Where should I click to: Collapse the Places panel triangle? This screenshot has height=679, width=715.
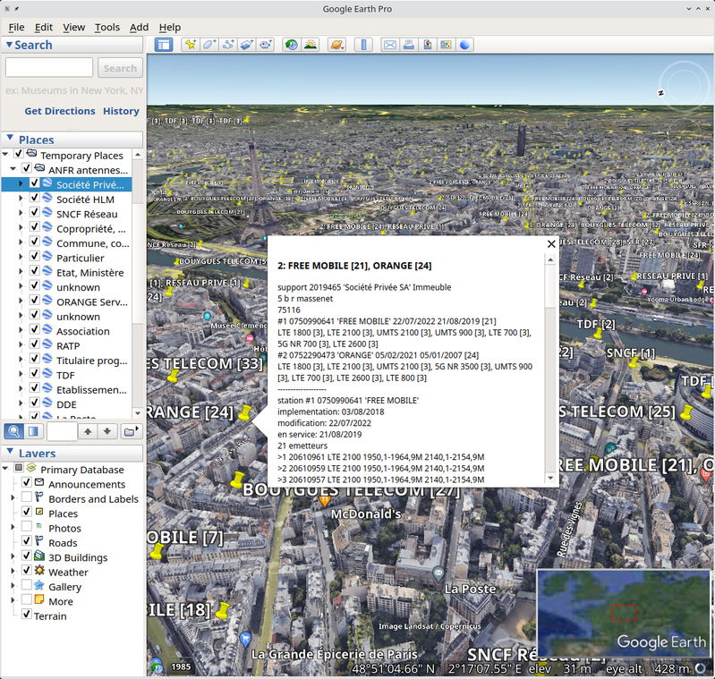pos(10,137)
